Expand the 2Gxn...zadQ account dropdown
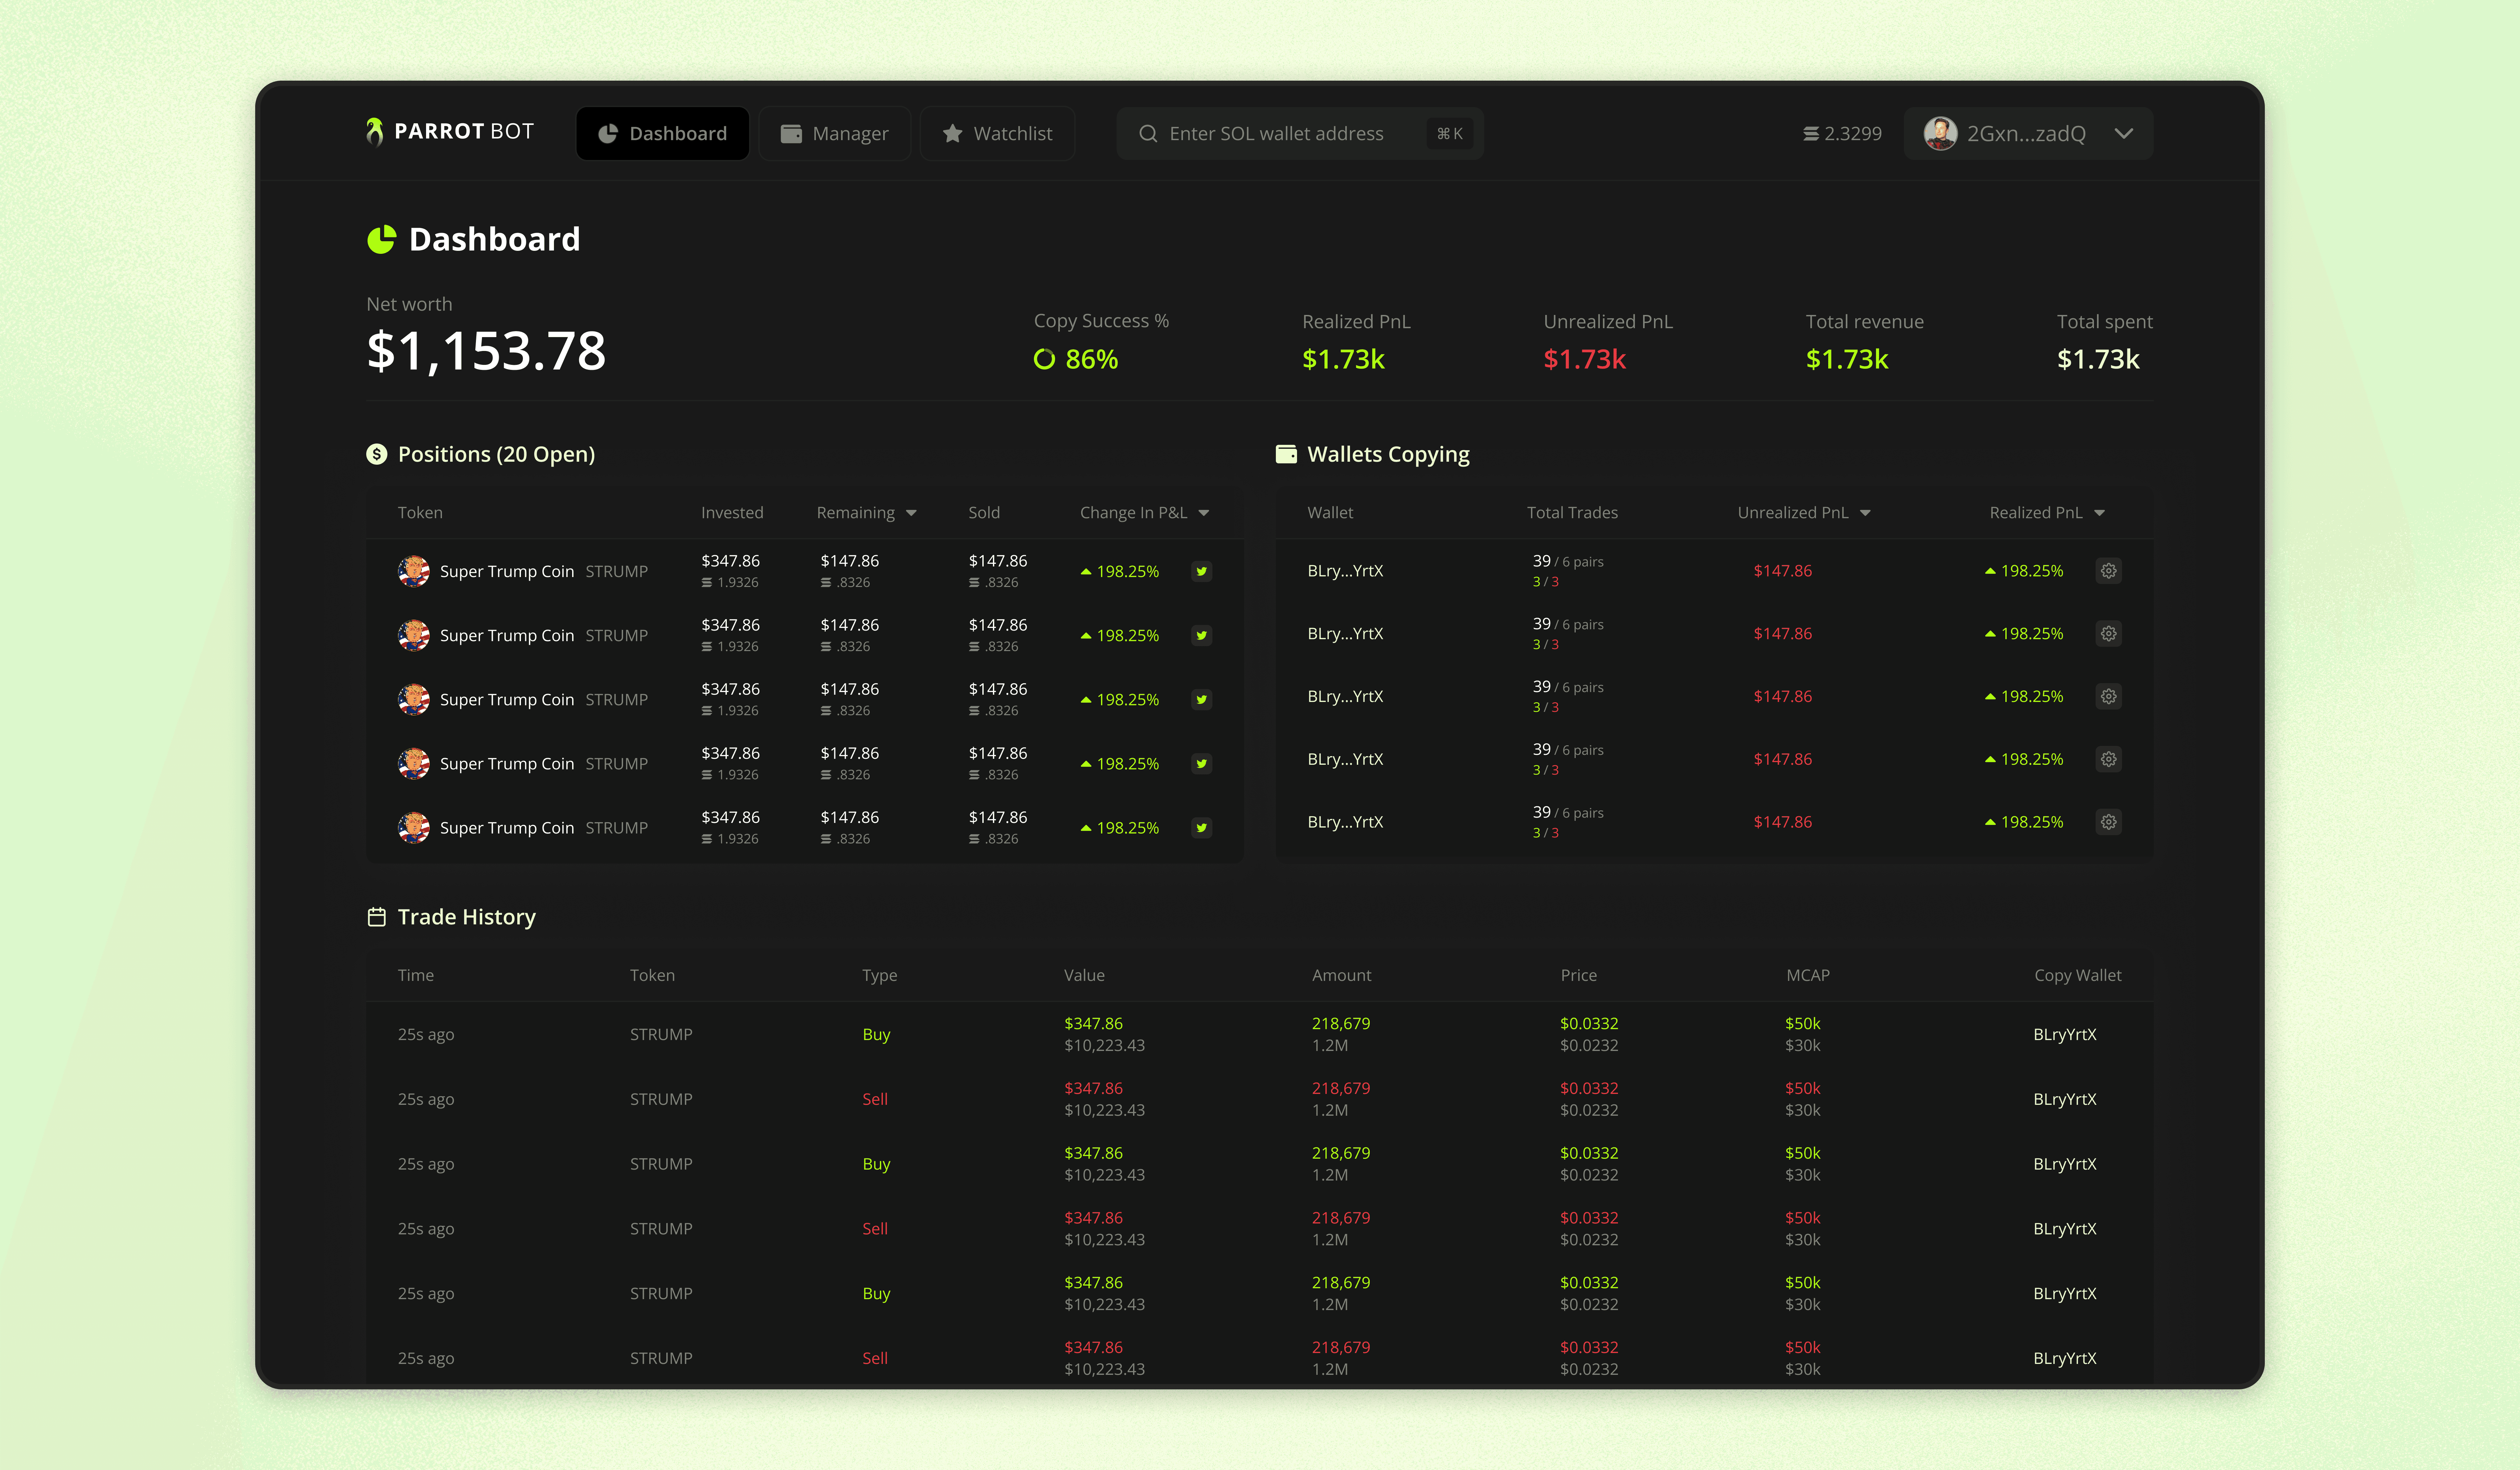The height and width of the screenshot is (1470, 2520). [2124, 133]
